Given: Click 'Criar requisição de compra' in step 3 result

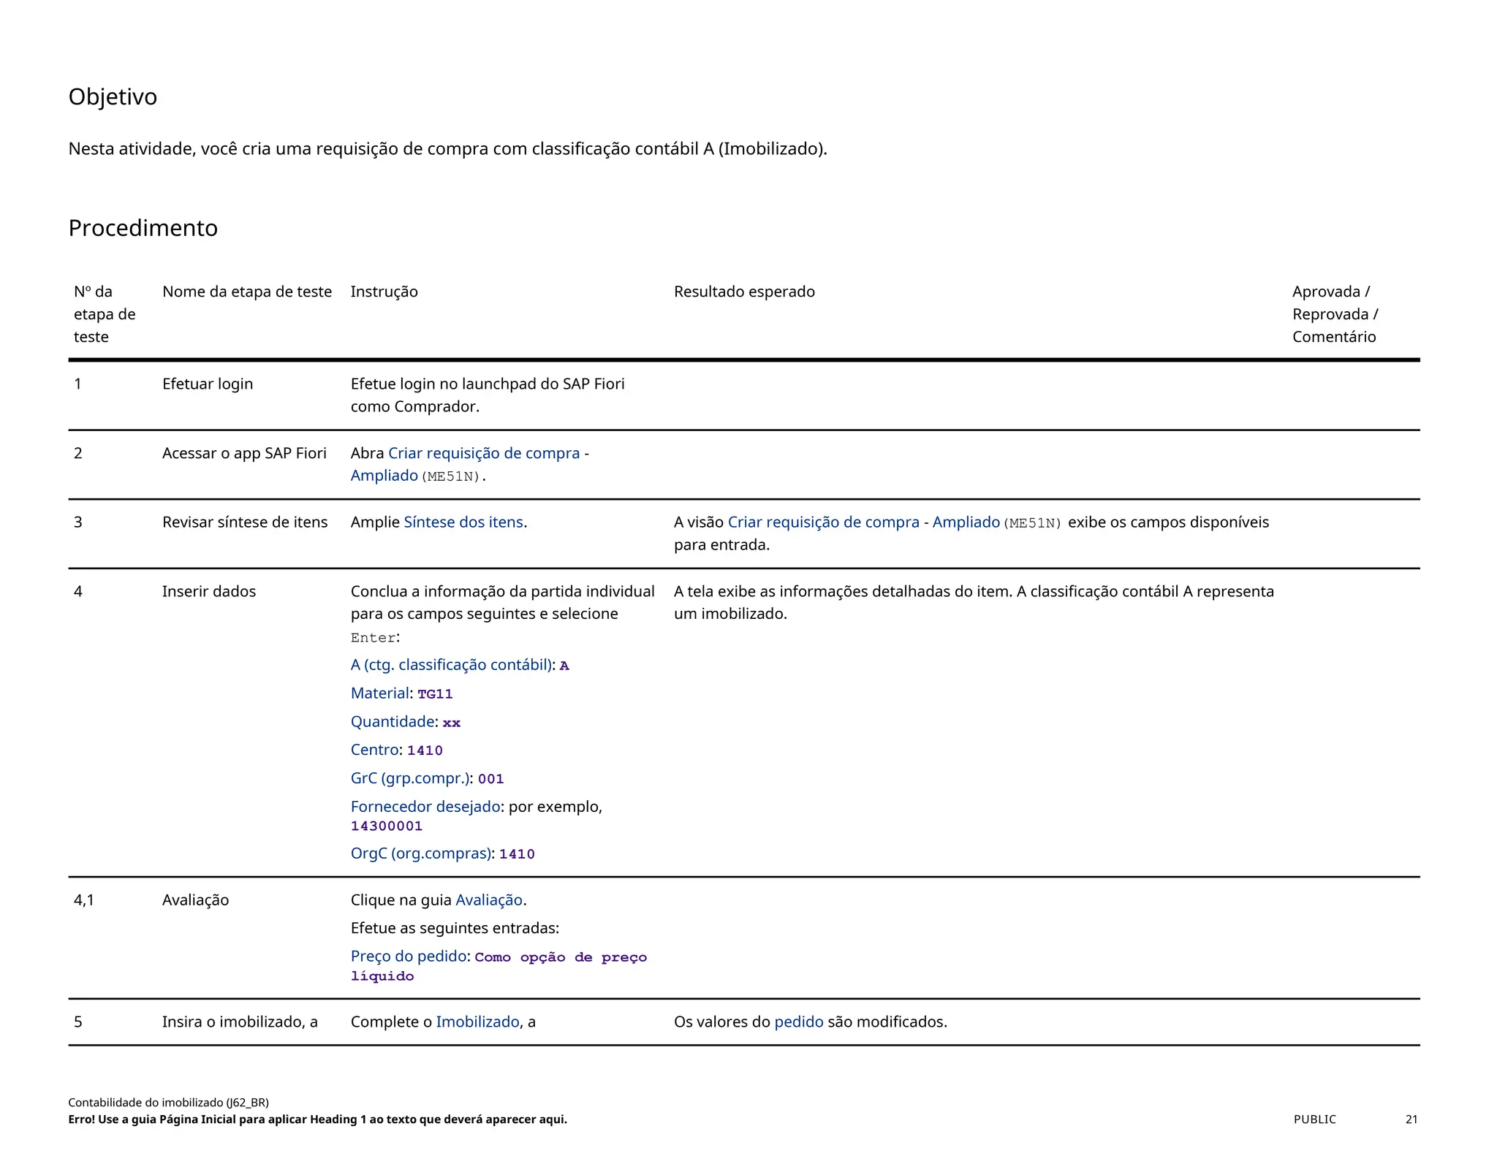Looking at the screenshot, I should click(x=823, y=522).
